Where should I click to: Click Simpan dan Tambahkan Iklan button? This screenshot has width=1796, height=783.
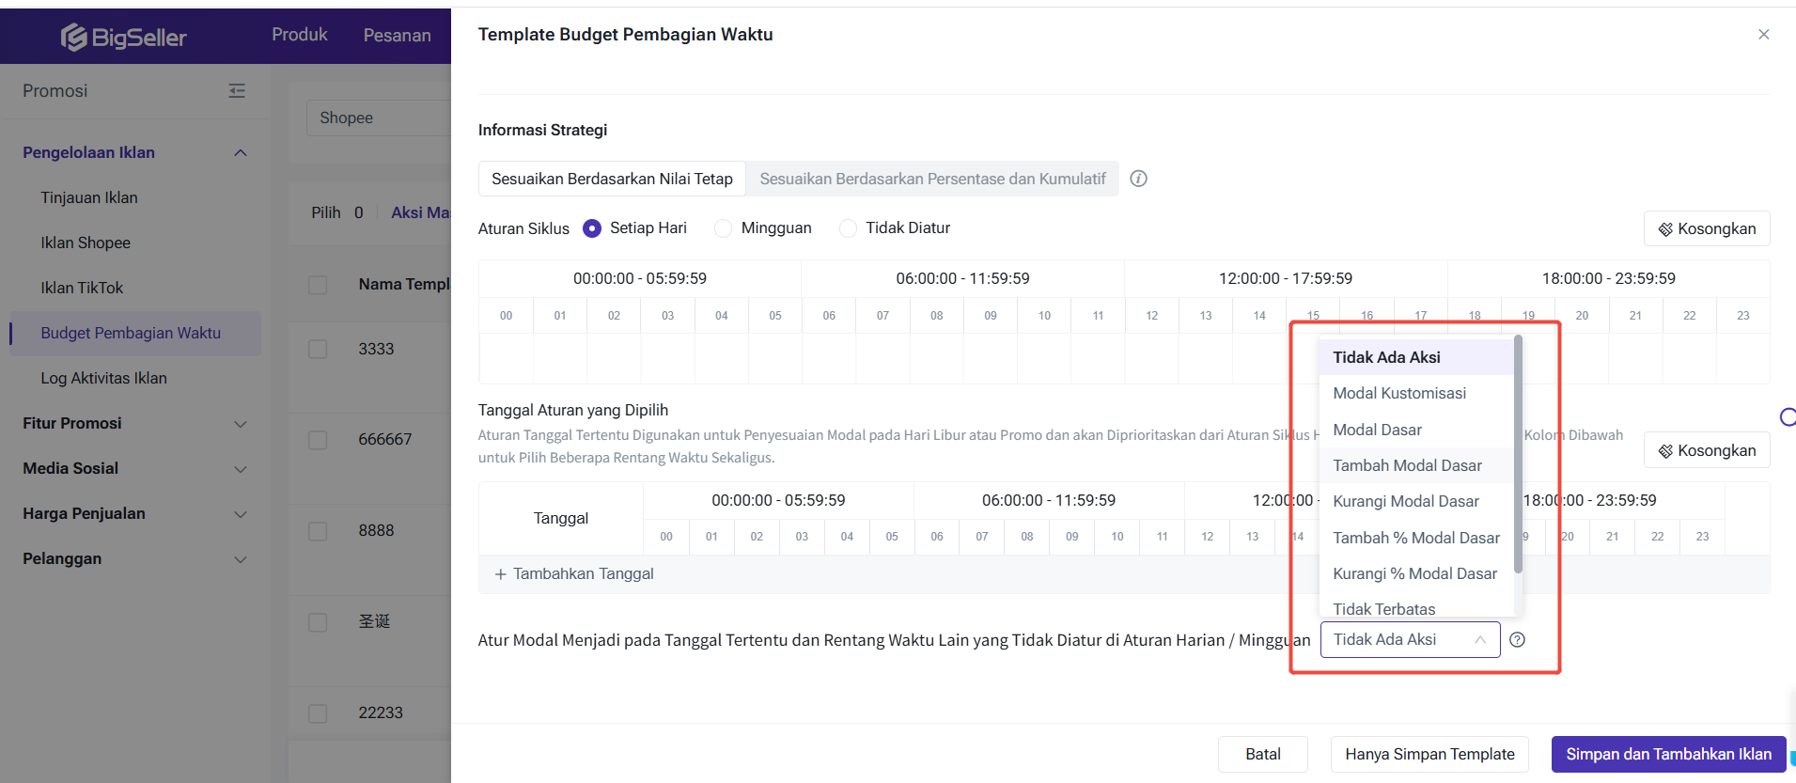click(1668, 754)
